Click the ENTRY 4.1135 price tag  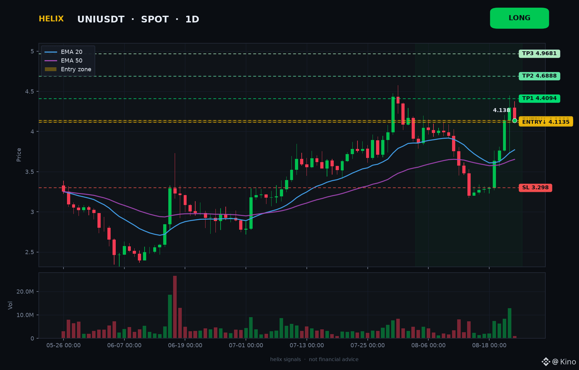point(546,122)
